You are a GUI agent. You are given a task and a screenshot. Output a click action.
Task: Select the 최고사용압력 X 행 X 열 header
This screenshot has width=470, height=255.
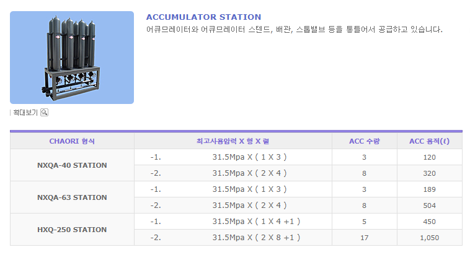coord(241,141)
